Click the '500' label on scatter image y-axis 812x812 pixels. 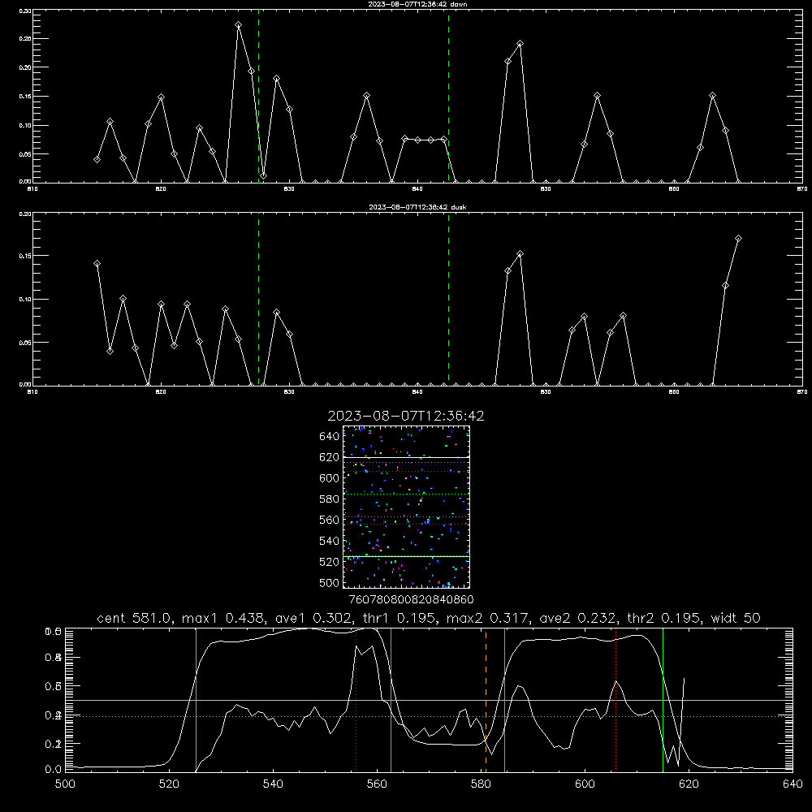(x=330, y=583)
